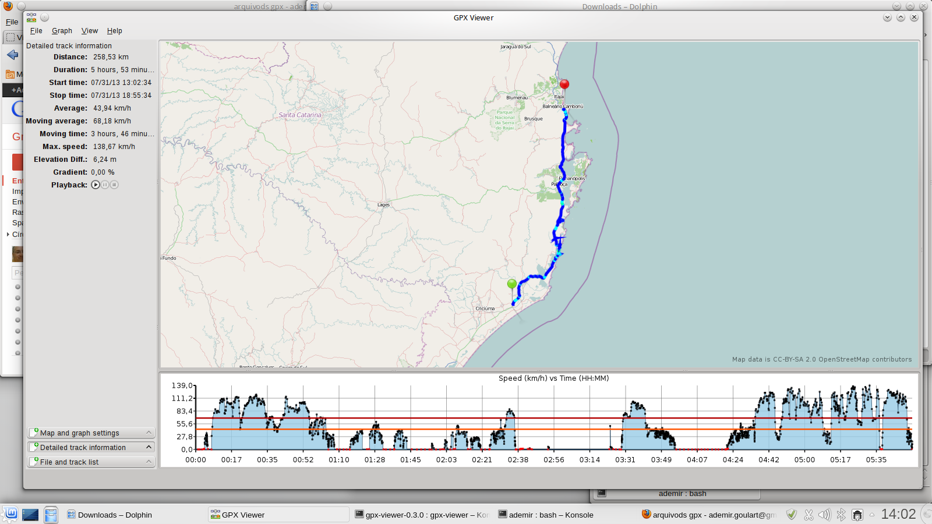Pause the track playback
The width and height of the screenshot is (932, 524).
(x=105, y=185)
